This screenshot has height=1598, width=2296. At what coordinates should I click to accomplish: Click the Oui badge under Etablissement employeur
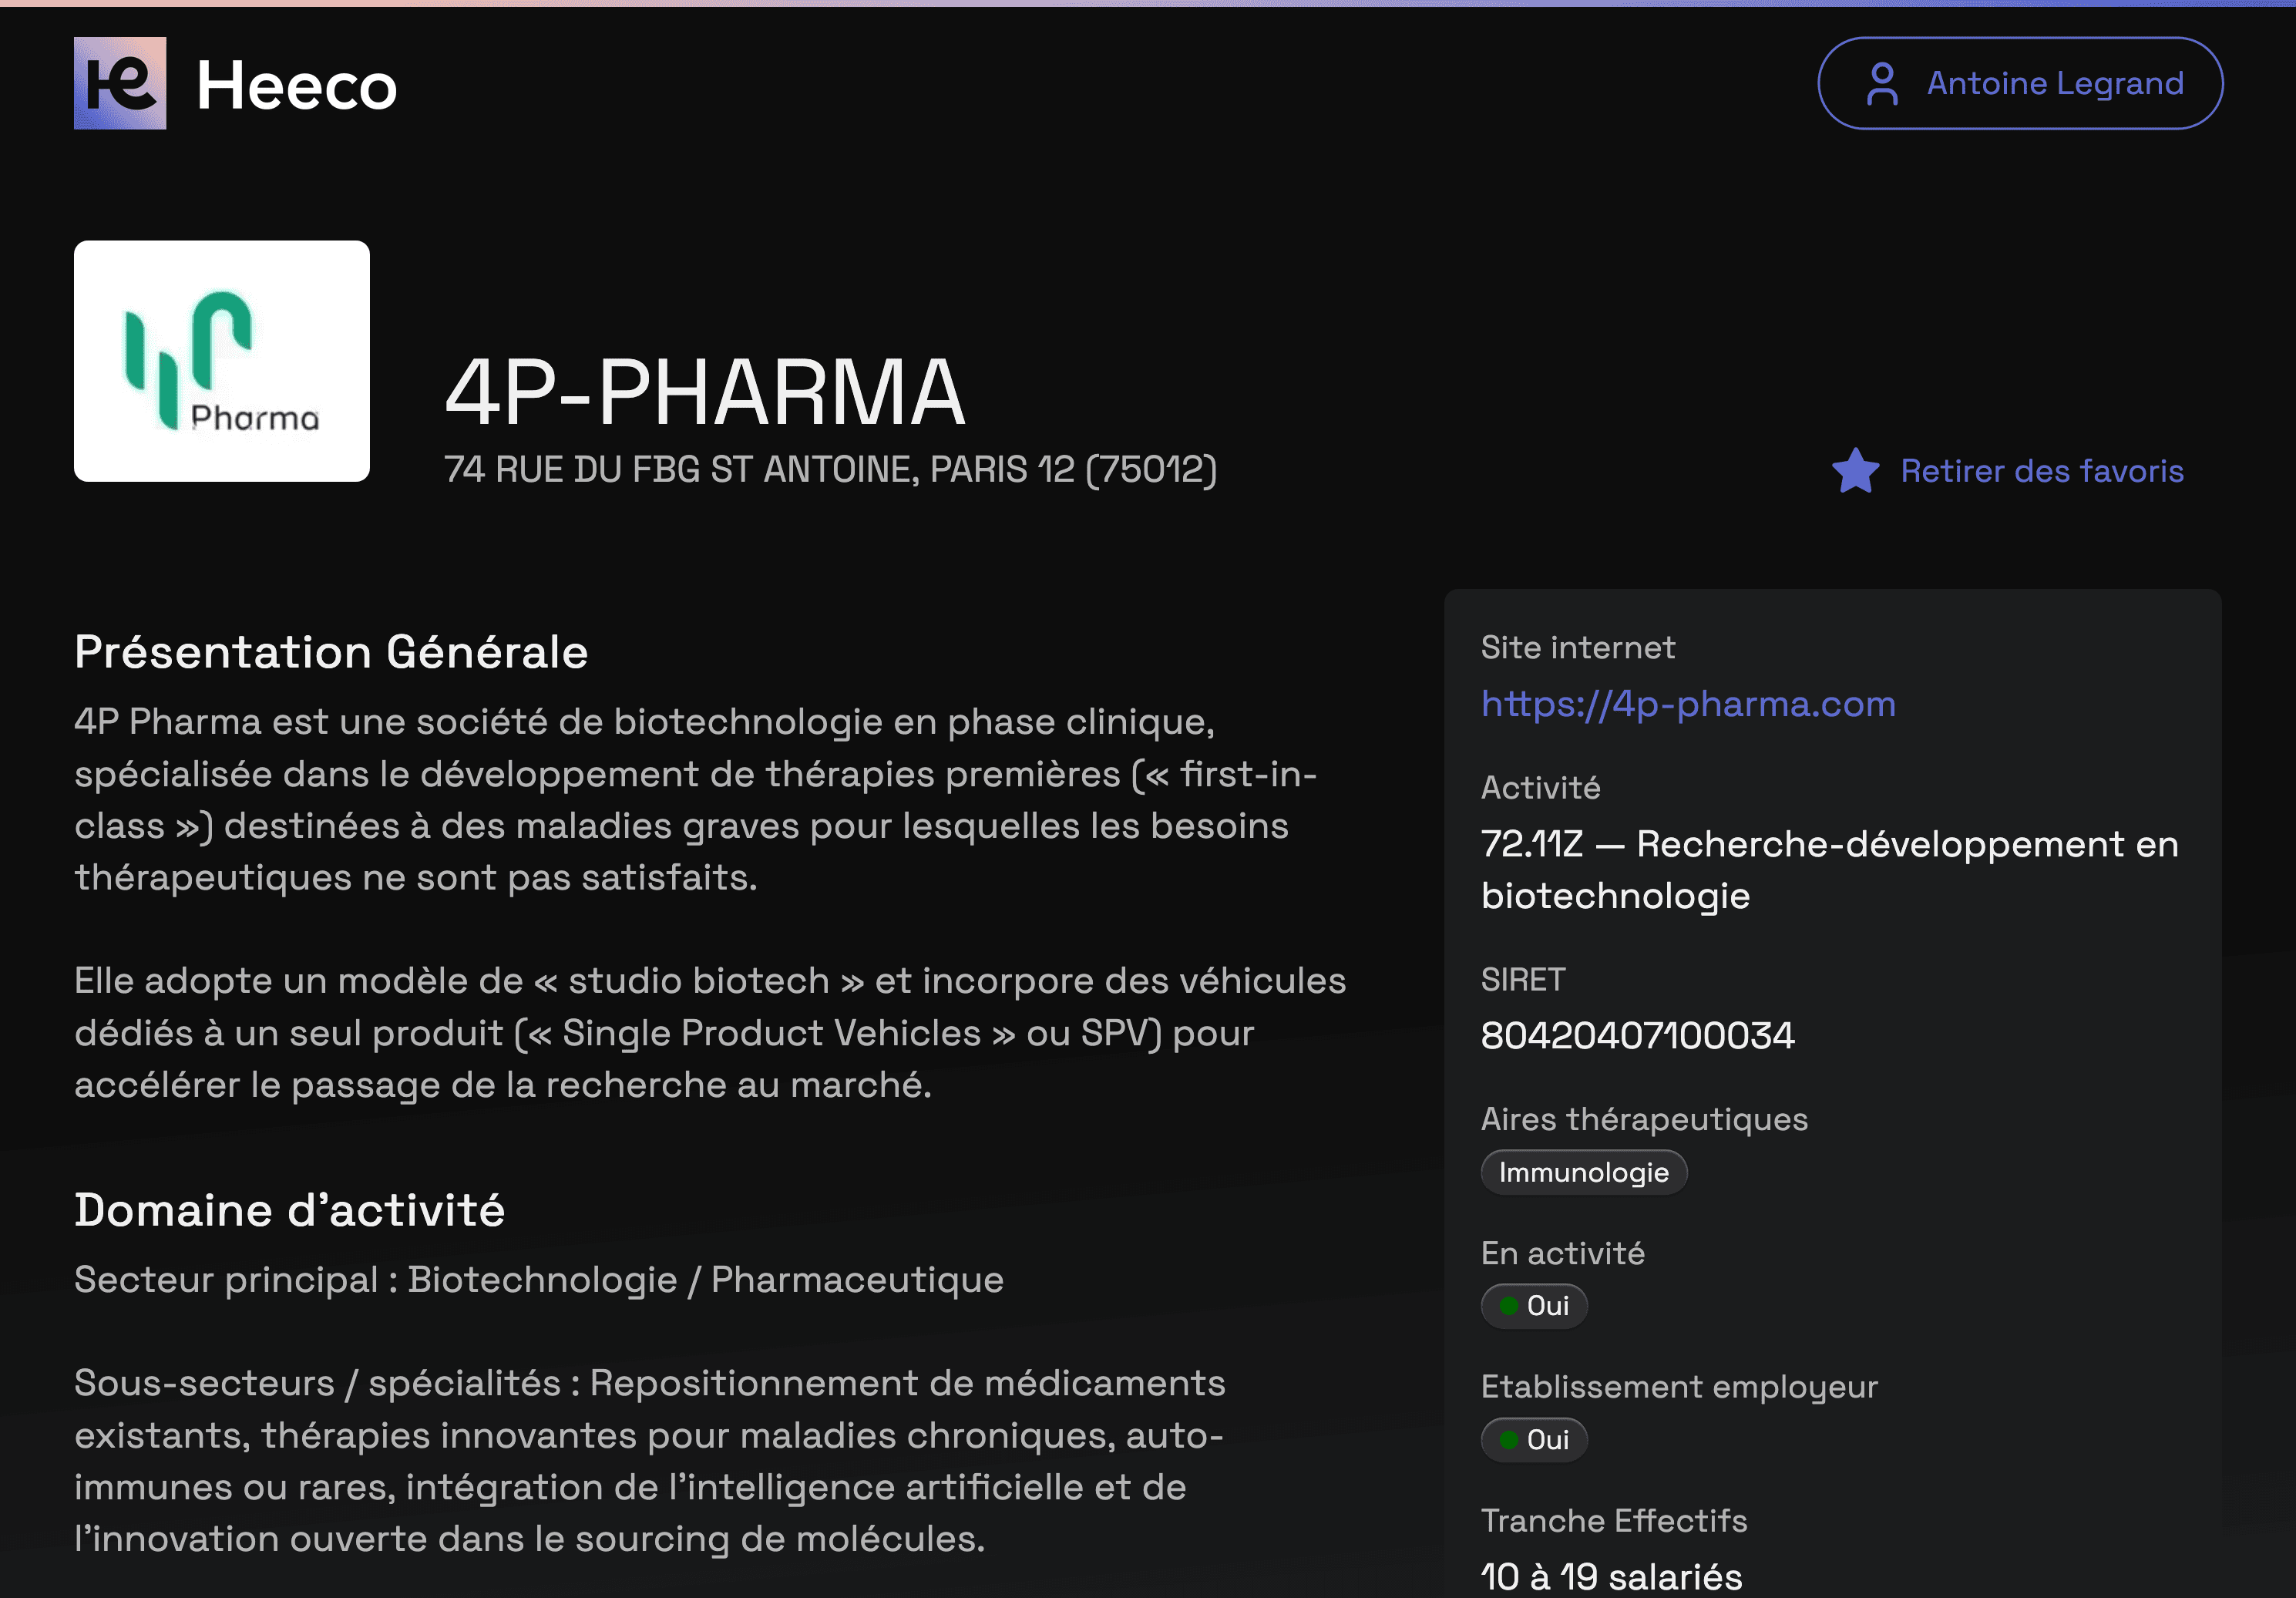tap(1534, 1439)
